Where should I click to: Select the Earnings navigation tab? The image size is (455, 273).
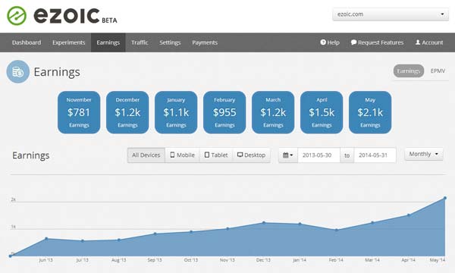[108, 42]
